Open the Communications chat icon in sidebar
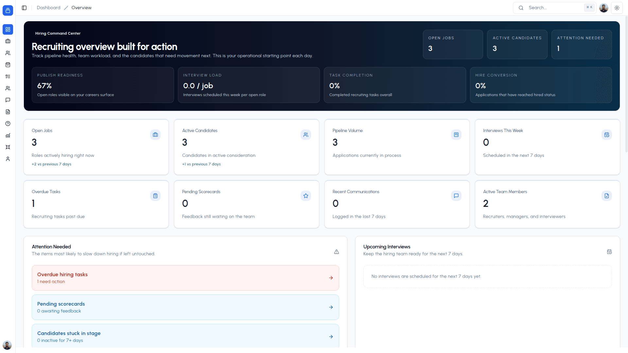Image resolution: width=628 pixels, height=353 pixels. pos(8,100)
